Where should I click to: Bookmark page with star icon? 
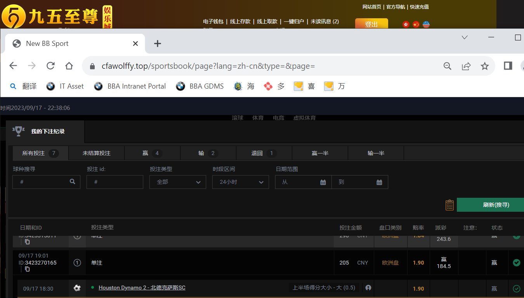(x=485, y=66)
